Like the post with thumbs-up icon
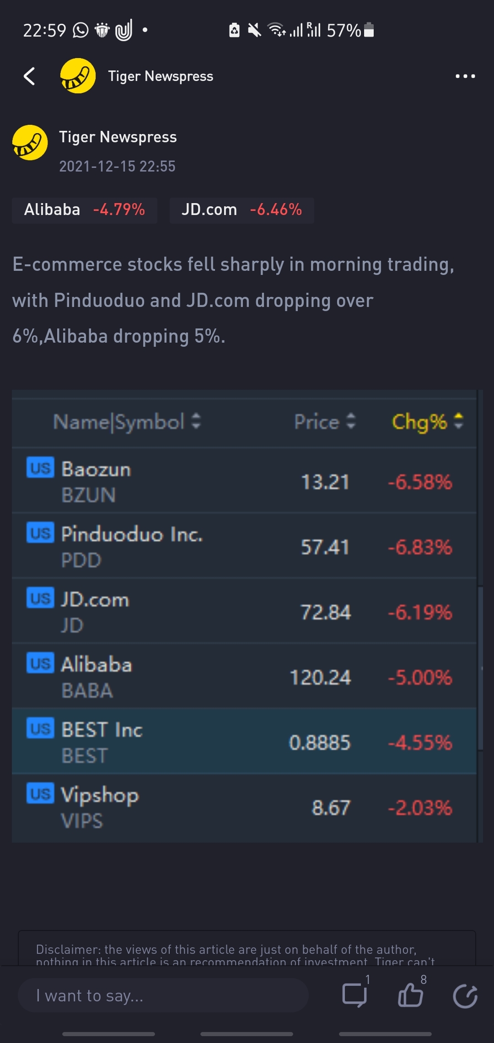Screen dimensions: 494x1043 click(410, 995)
